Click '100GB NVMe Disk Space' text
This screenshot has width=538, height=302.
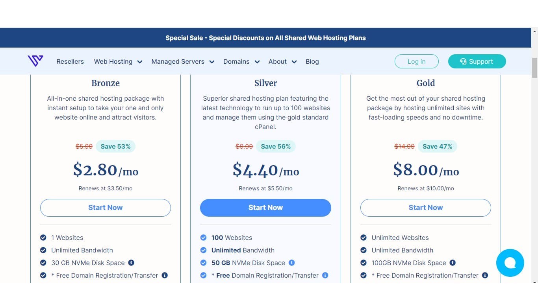coord(409,263)
